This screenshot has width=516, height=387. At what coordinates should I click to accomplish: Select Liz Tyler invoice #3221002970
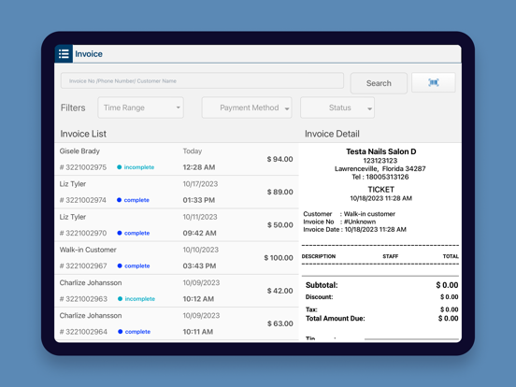(x=177, y=224)
